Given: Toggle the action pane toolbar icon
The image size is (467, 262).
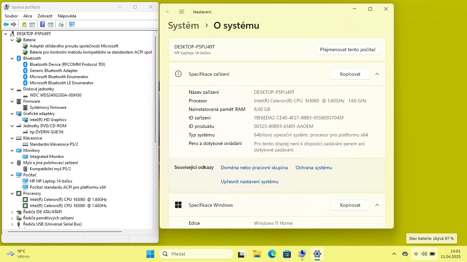Looking at the screenshot, I should click(x=51, y=24).
